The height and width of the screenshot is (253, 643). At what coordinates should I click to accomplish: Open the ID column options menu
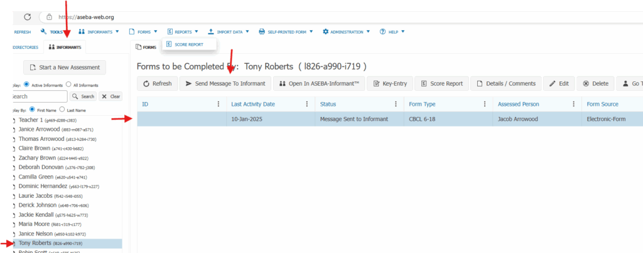pyautogui.click(x=219, y=104)
